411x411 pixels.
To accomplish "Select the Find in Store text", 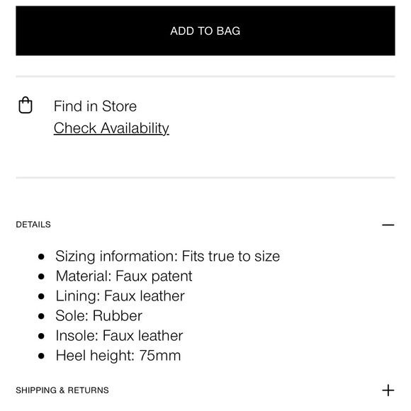I will point(95,106).
